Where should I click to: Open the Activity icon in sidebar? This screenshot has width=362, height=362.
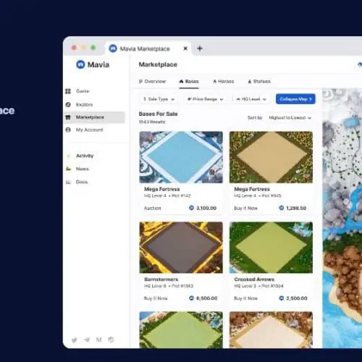(x=69, y=156)
